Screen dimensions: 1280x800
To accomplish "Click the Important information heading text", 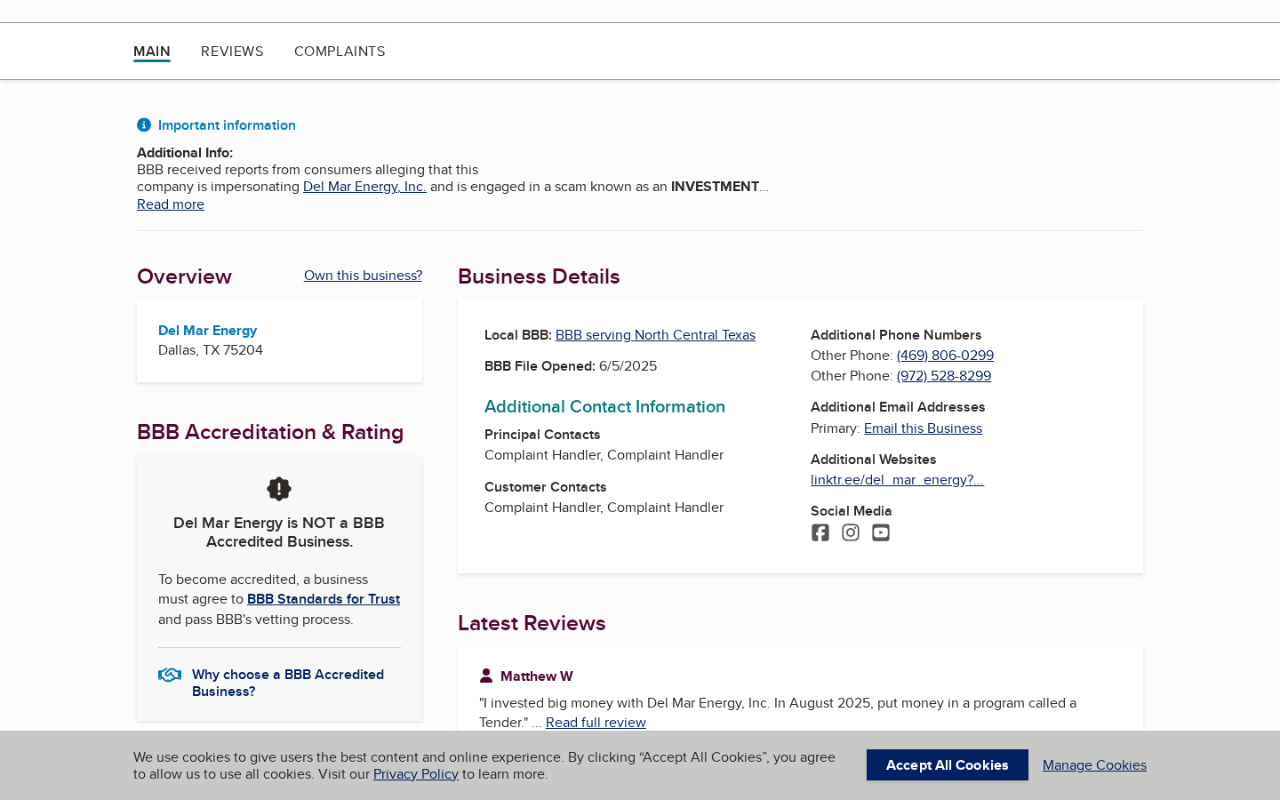I will point(227,125).
